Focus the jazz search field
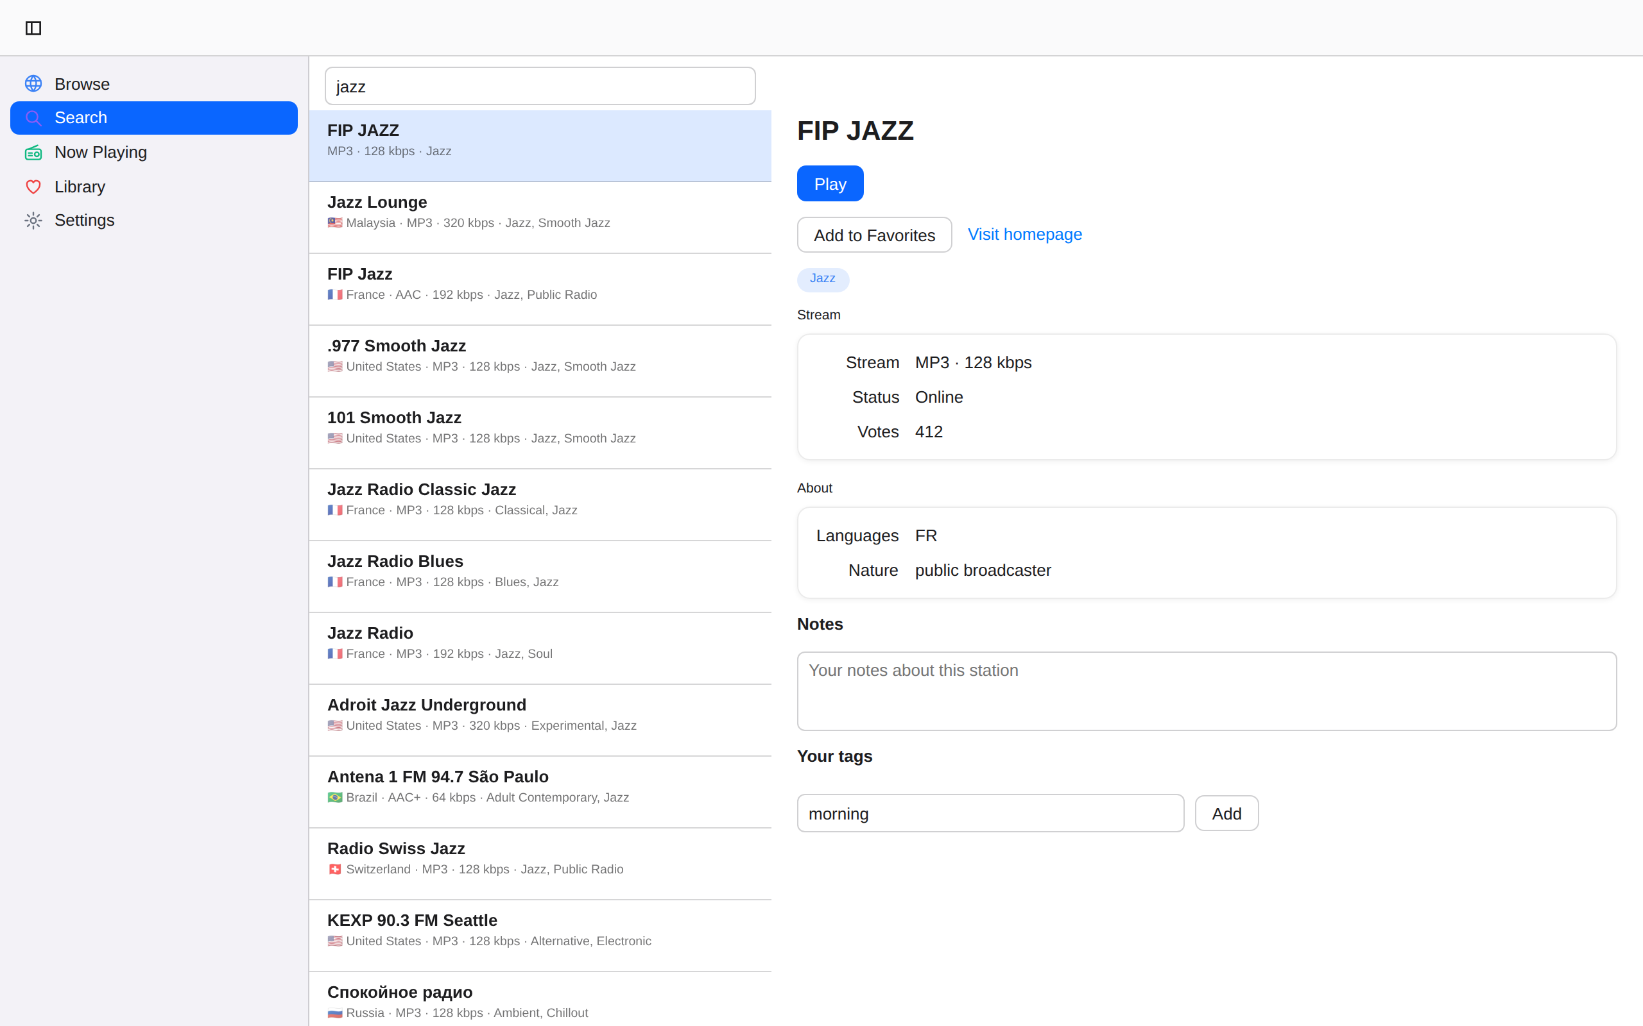1643x1026 pixels. (540, 86)
